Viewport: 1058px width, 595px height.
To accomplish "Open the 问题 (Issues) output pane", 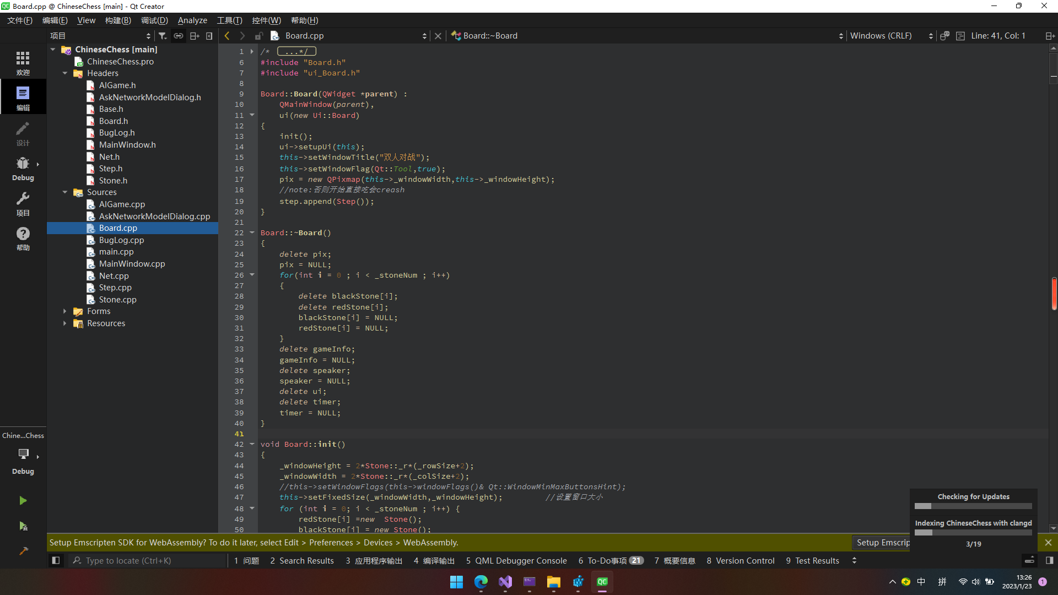I will (246, 560).
